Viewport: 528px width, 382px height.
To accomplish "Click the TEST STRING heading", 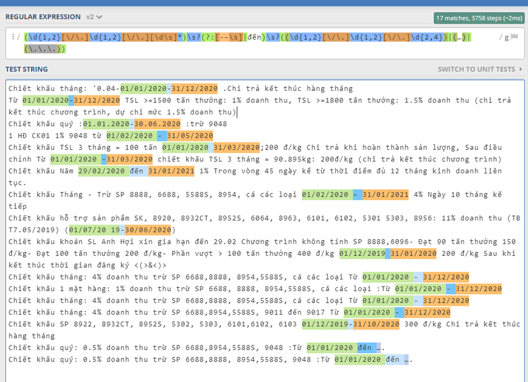I will point(27,69).
